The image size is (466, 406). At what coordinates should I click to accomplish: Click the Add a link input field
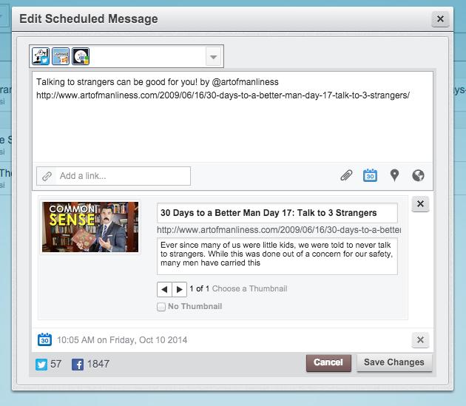click(113, 176)
